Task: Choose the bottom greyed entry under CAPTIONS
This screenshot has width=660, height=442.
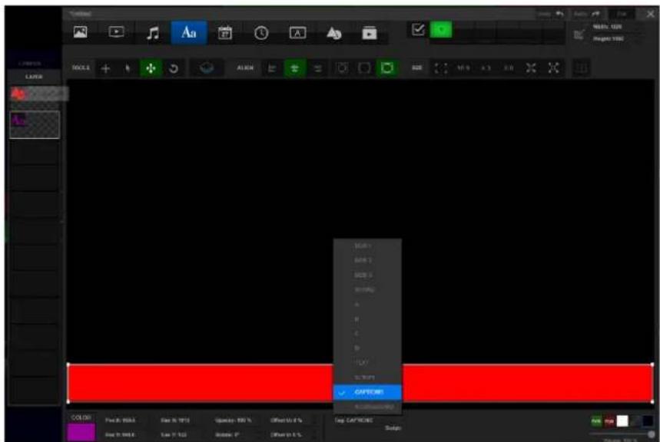Action: 367,407
